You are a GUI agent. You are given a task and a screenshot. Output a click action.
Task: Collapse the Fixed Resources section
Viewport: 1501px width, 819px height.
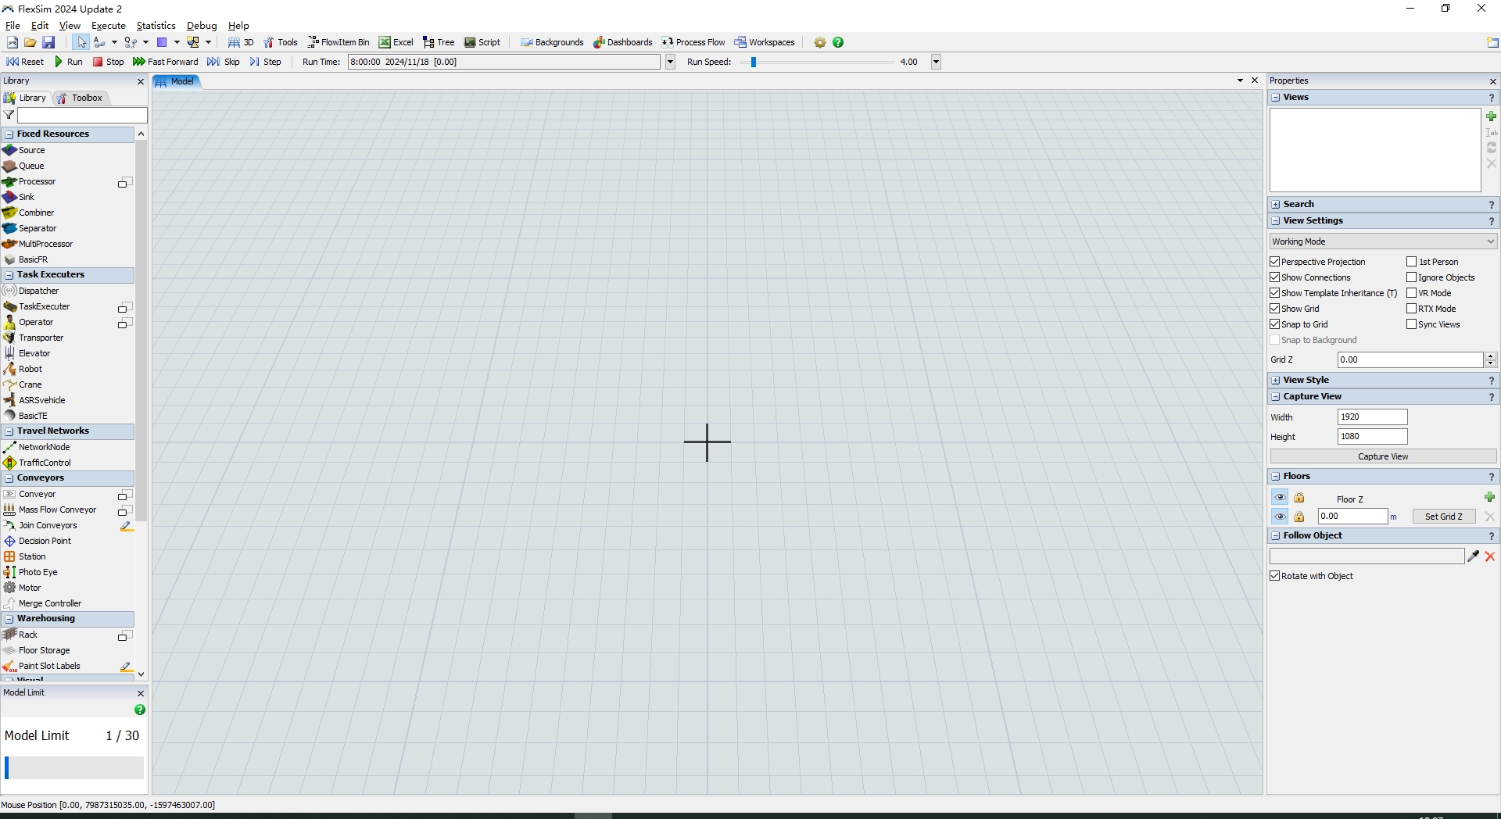9,134
